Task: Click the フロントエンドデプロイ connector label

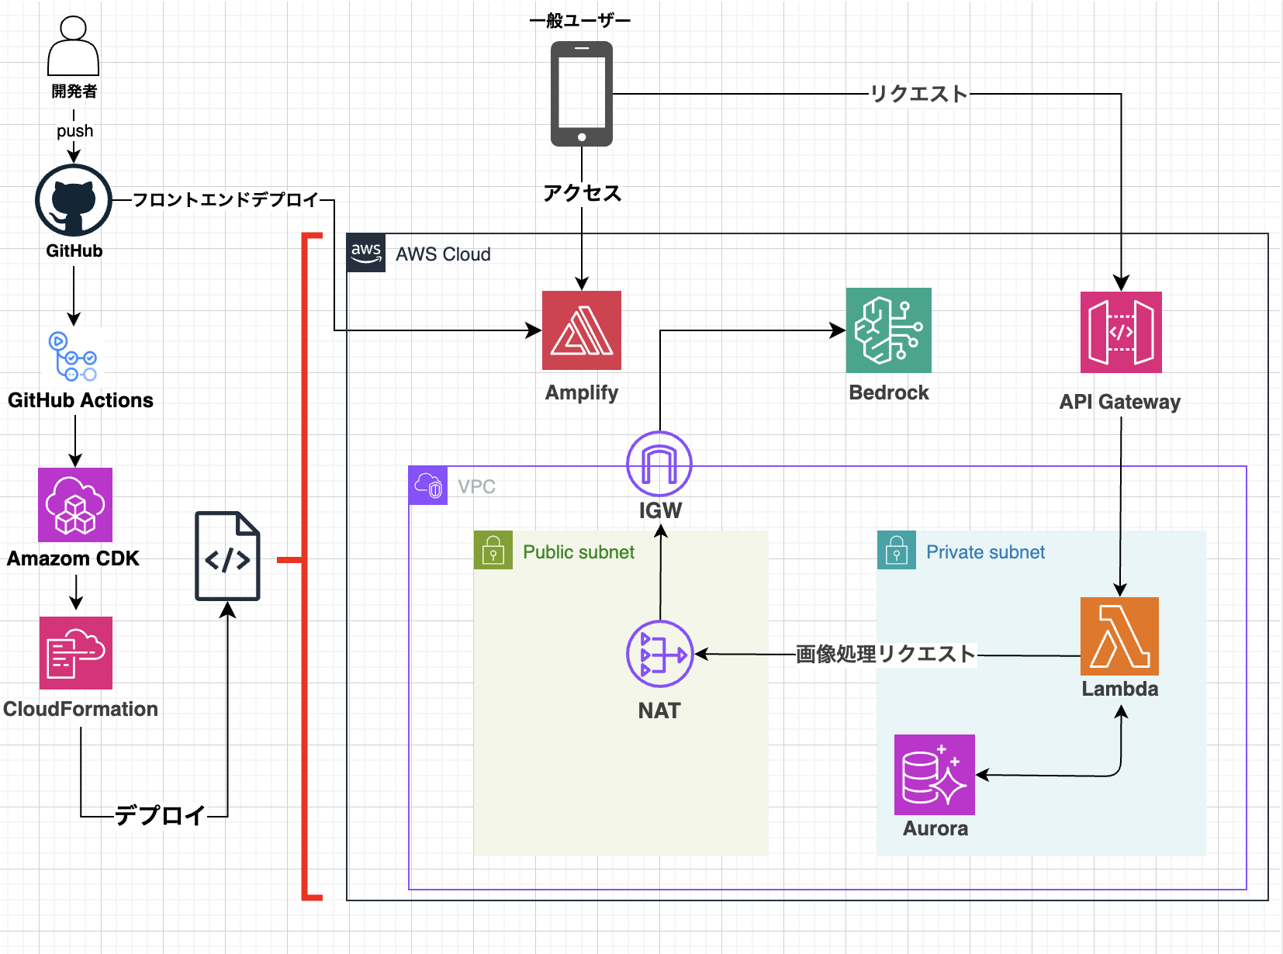Action: (x=226, y=200)
